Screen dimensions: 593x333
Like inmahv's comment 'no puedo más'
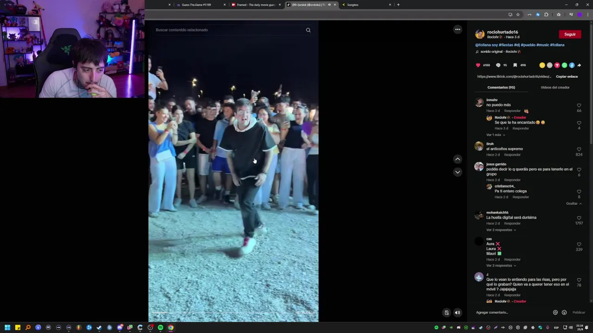(x=579, y=105)
